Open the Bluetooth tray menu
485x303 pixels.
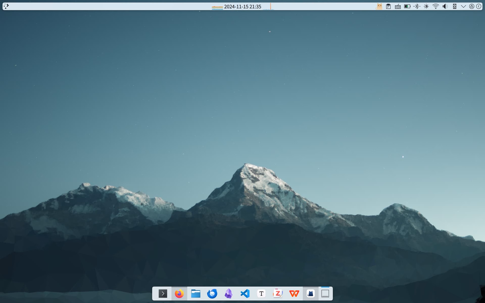(417, 6)
